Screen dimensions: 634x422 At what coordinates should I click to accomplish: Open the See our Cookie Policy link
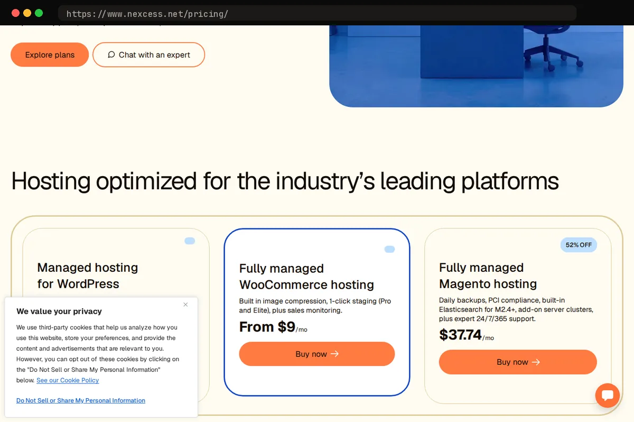click(x=68, y=380)
